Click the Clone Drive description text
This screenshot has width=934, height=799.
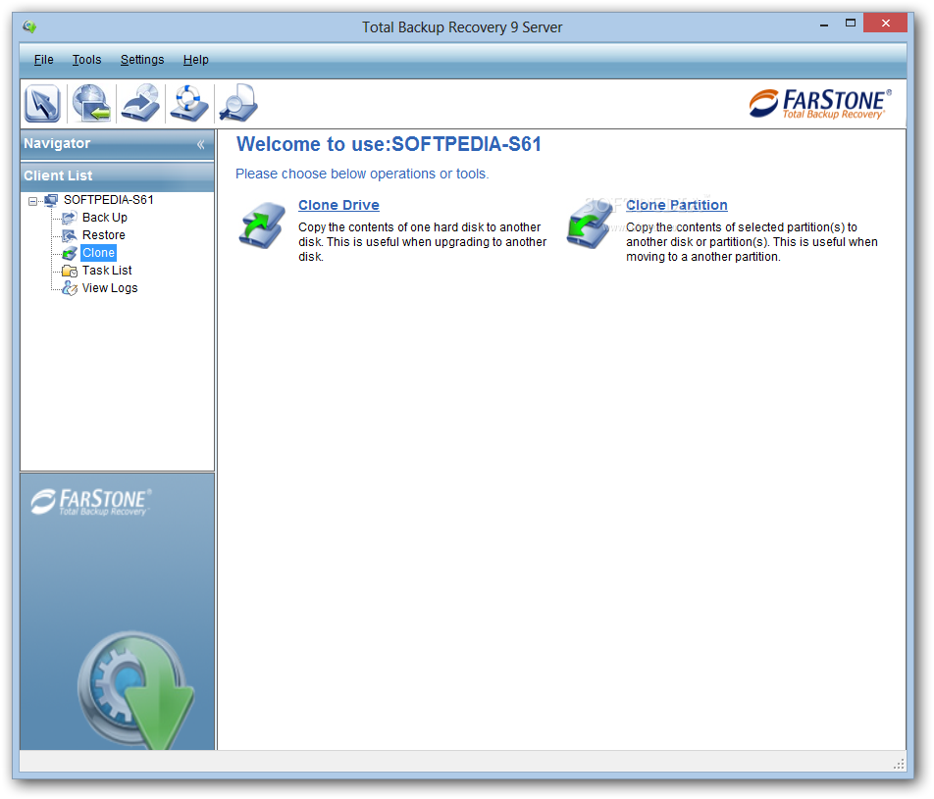422,242
